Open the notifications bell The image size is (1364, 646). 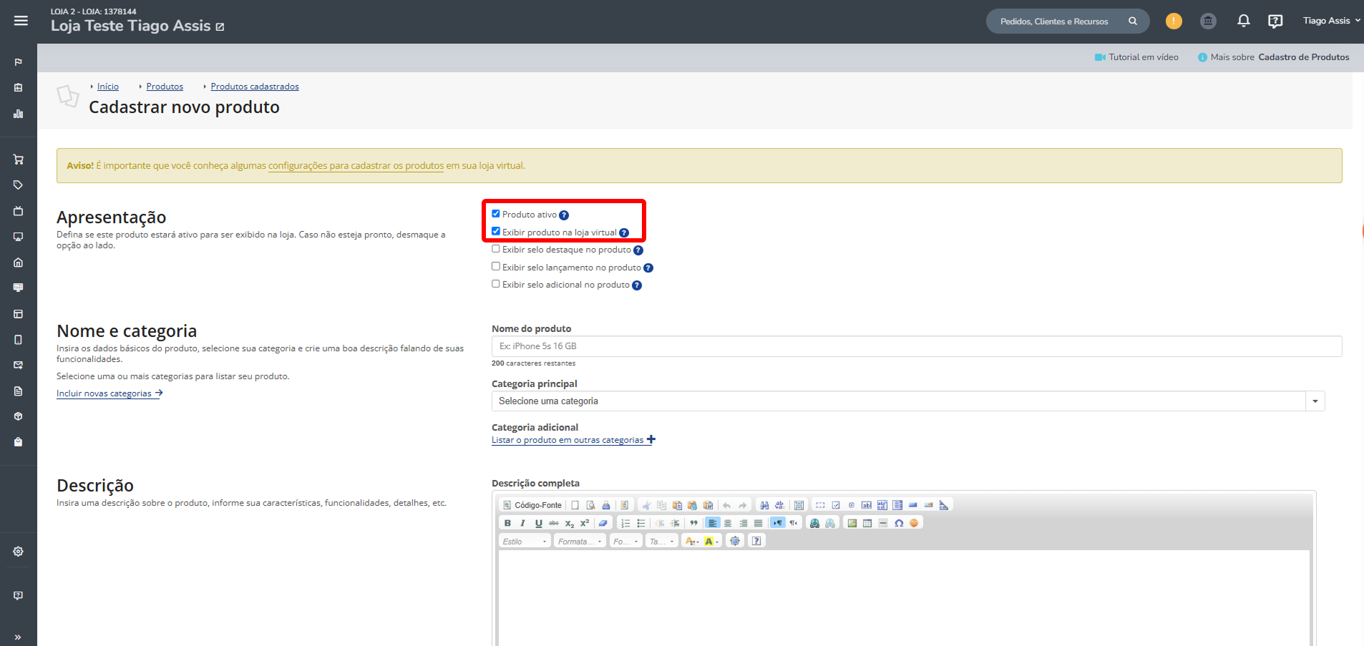[x=1244, y=21]
